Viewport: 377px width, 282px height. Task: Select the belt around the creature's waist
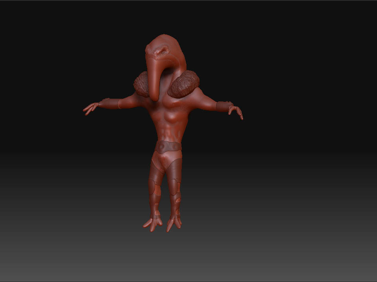(168, 146)
